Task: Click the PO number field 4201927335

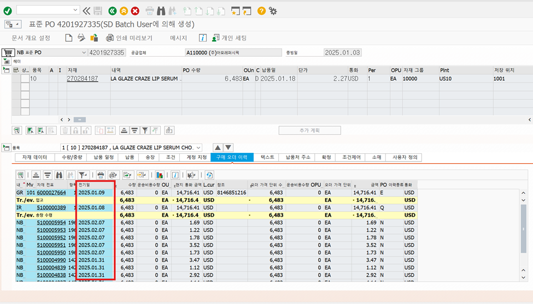Action: (x=107, y=52)
